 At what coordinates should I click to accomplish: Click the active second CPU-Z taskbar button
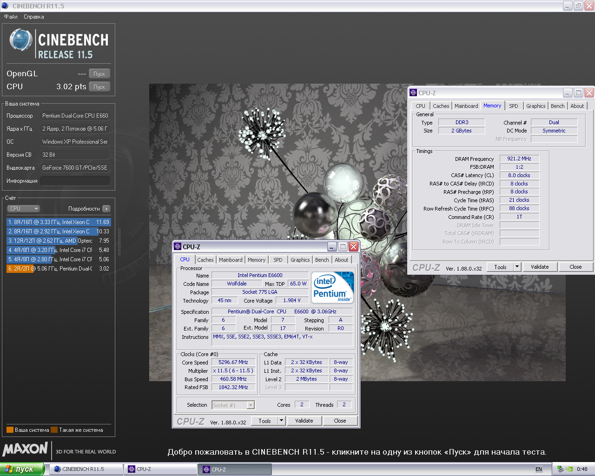pyautogui.click(x=235, y=469)
